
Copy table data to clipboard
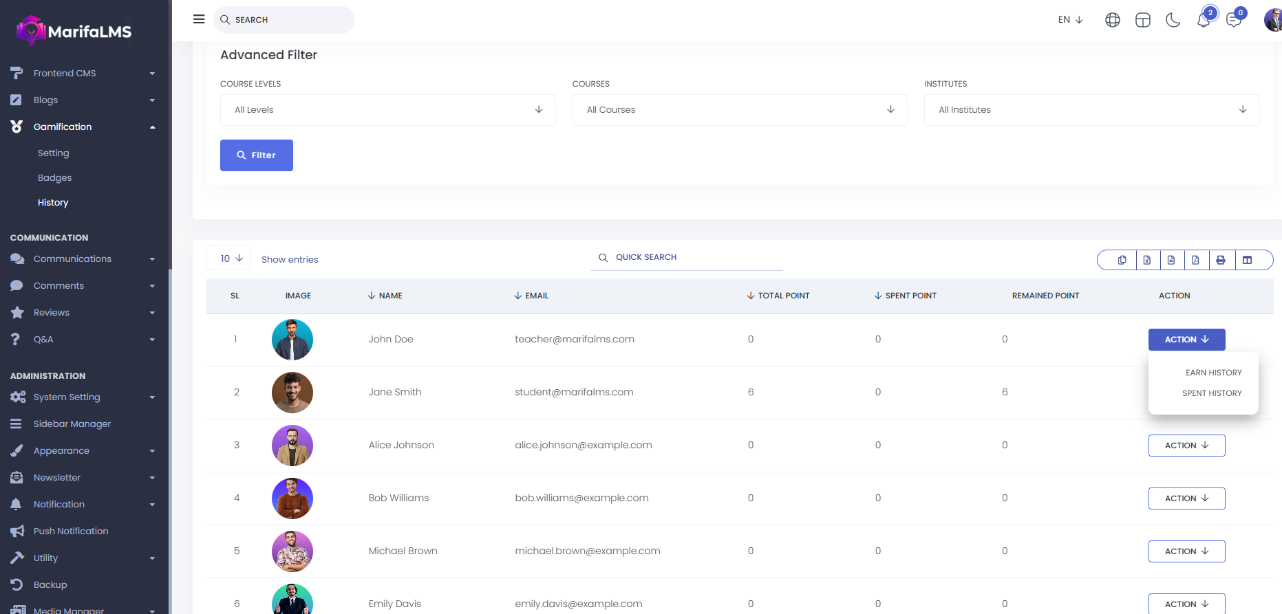[1122, 260]
